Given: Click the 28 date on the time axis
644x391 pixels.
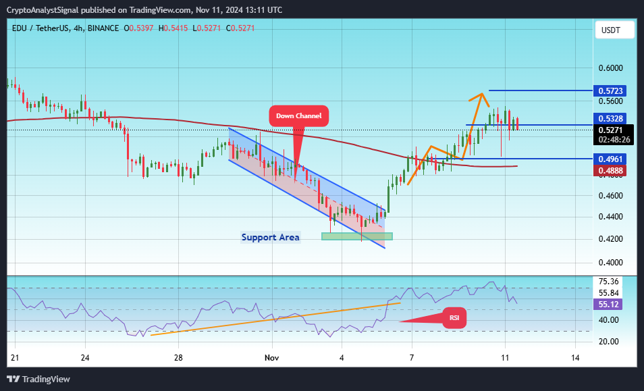Looking at the screenshot, I should (179, 358).
